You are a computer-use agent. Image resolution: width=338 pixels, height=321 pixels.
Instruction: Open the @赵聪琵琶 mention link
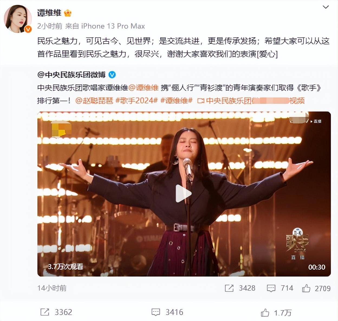(x=94, y=101)
